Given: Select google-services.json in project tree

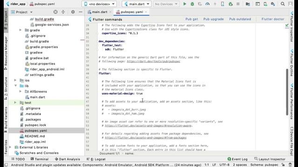Looking at the screenshot, I should tap(52, 25).
